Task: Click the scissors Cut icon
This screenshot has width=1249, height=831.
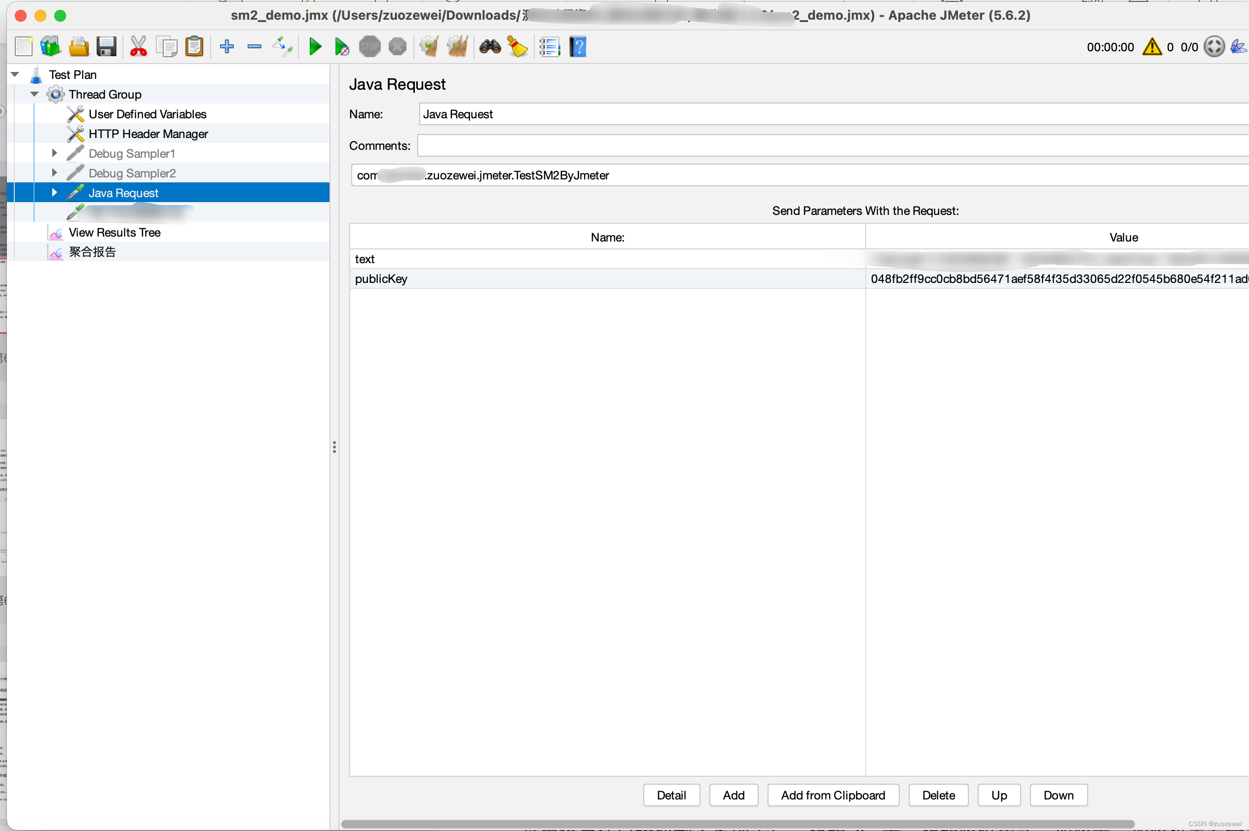Action: tap(139, 47)
